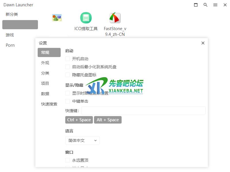Expand the 简体中文 language dropdown
The height and width of the screenshot is (172, 230).
point(83,140)
